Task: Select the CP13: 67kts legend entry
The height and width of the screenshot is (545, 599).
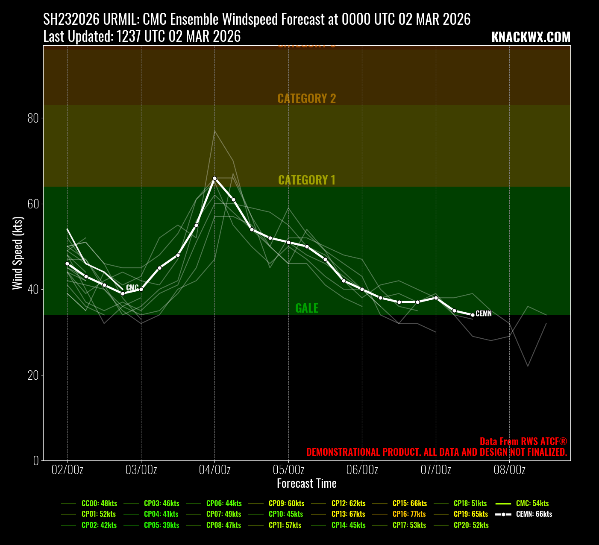Action: [348, 514]
